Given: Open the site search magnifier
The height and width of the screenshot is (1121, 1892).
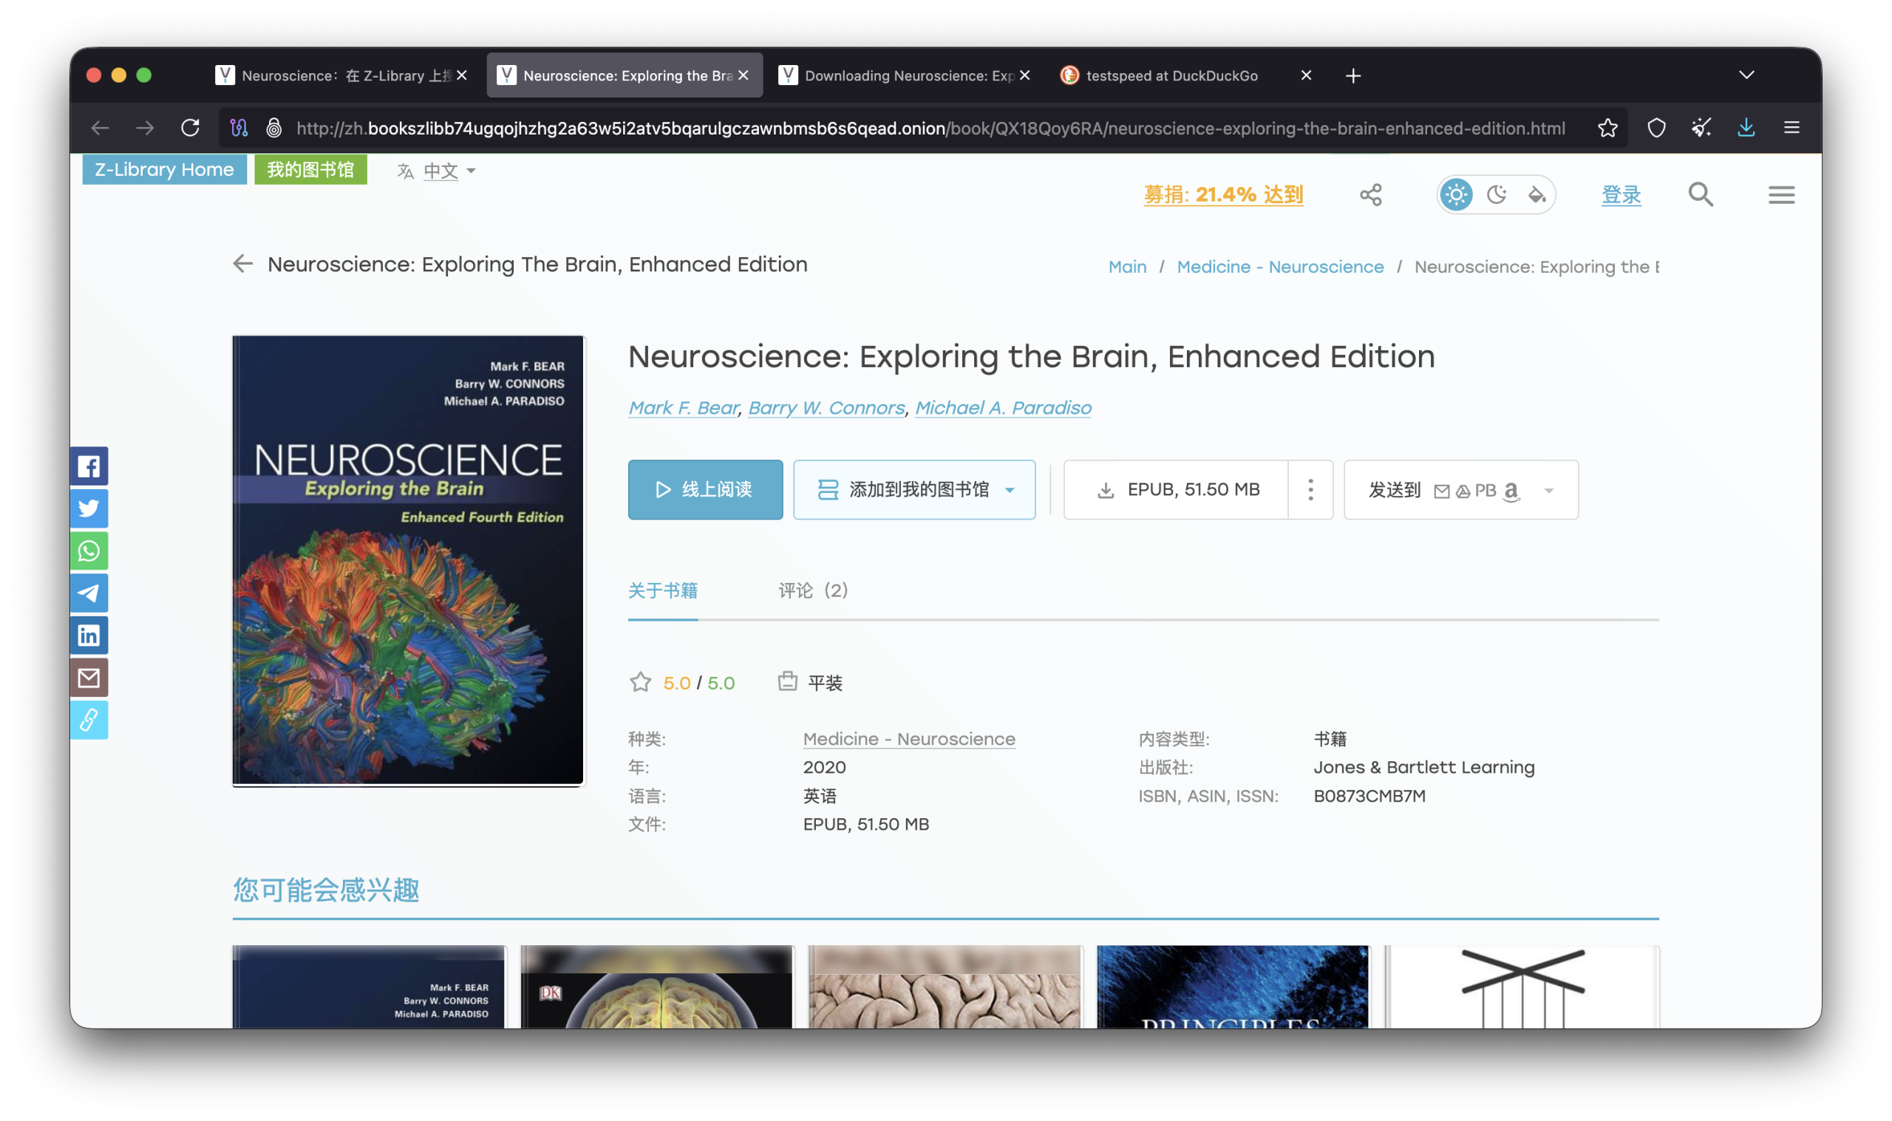Looking at the screenshot, I should click(x=1700, y=195).
